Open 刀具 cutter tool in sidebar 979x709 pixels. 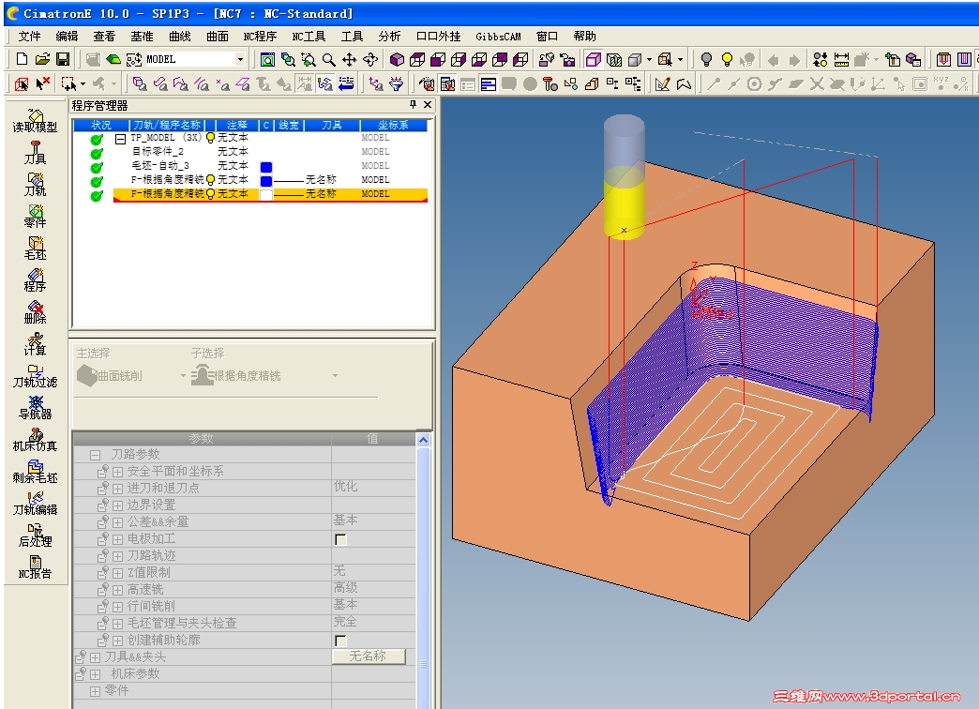click(x=35, y=153)
